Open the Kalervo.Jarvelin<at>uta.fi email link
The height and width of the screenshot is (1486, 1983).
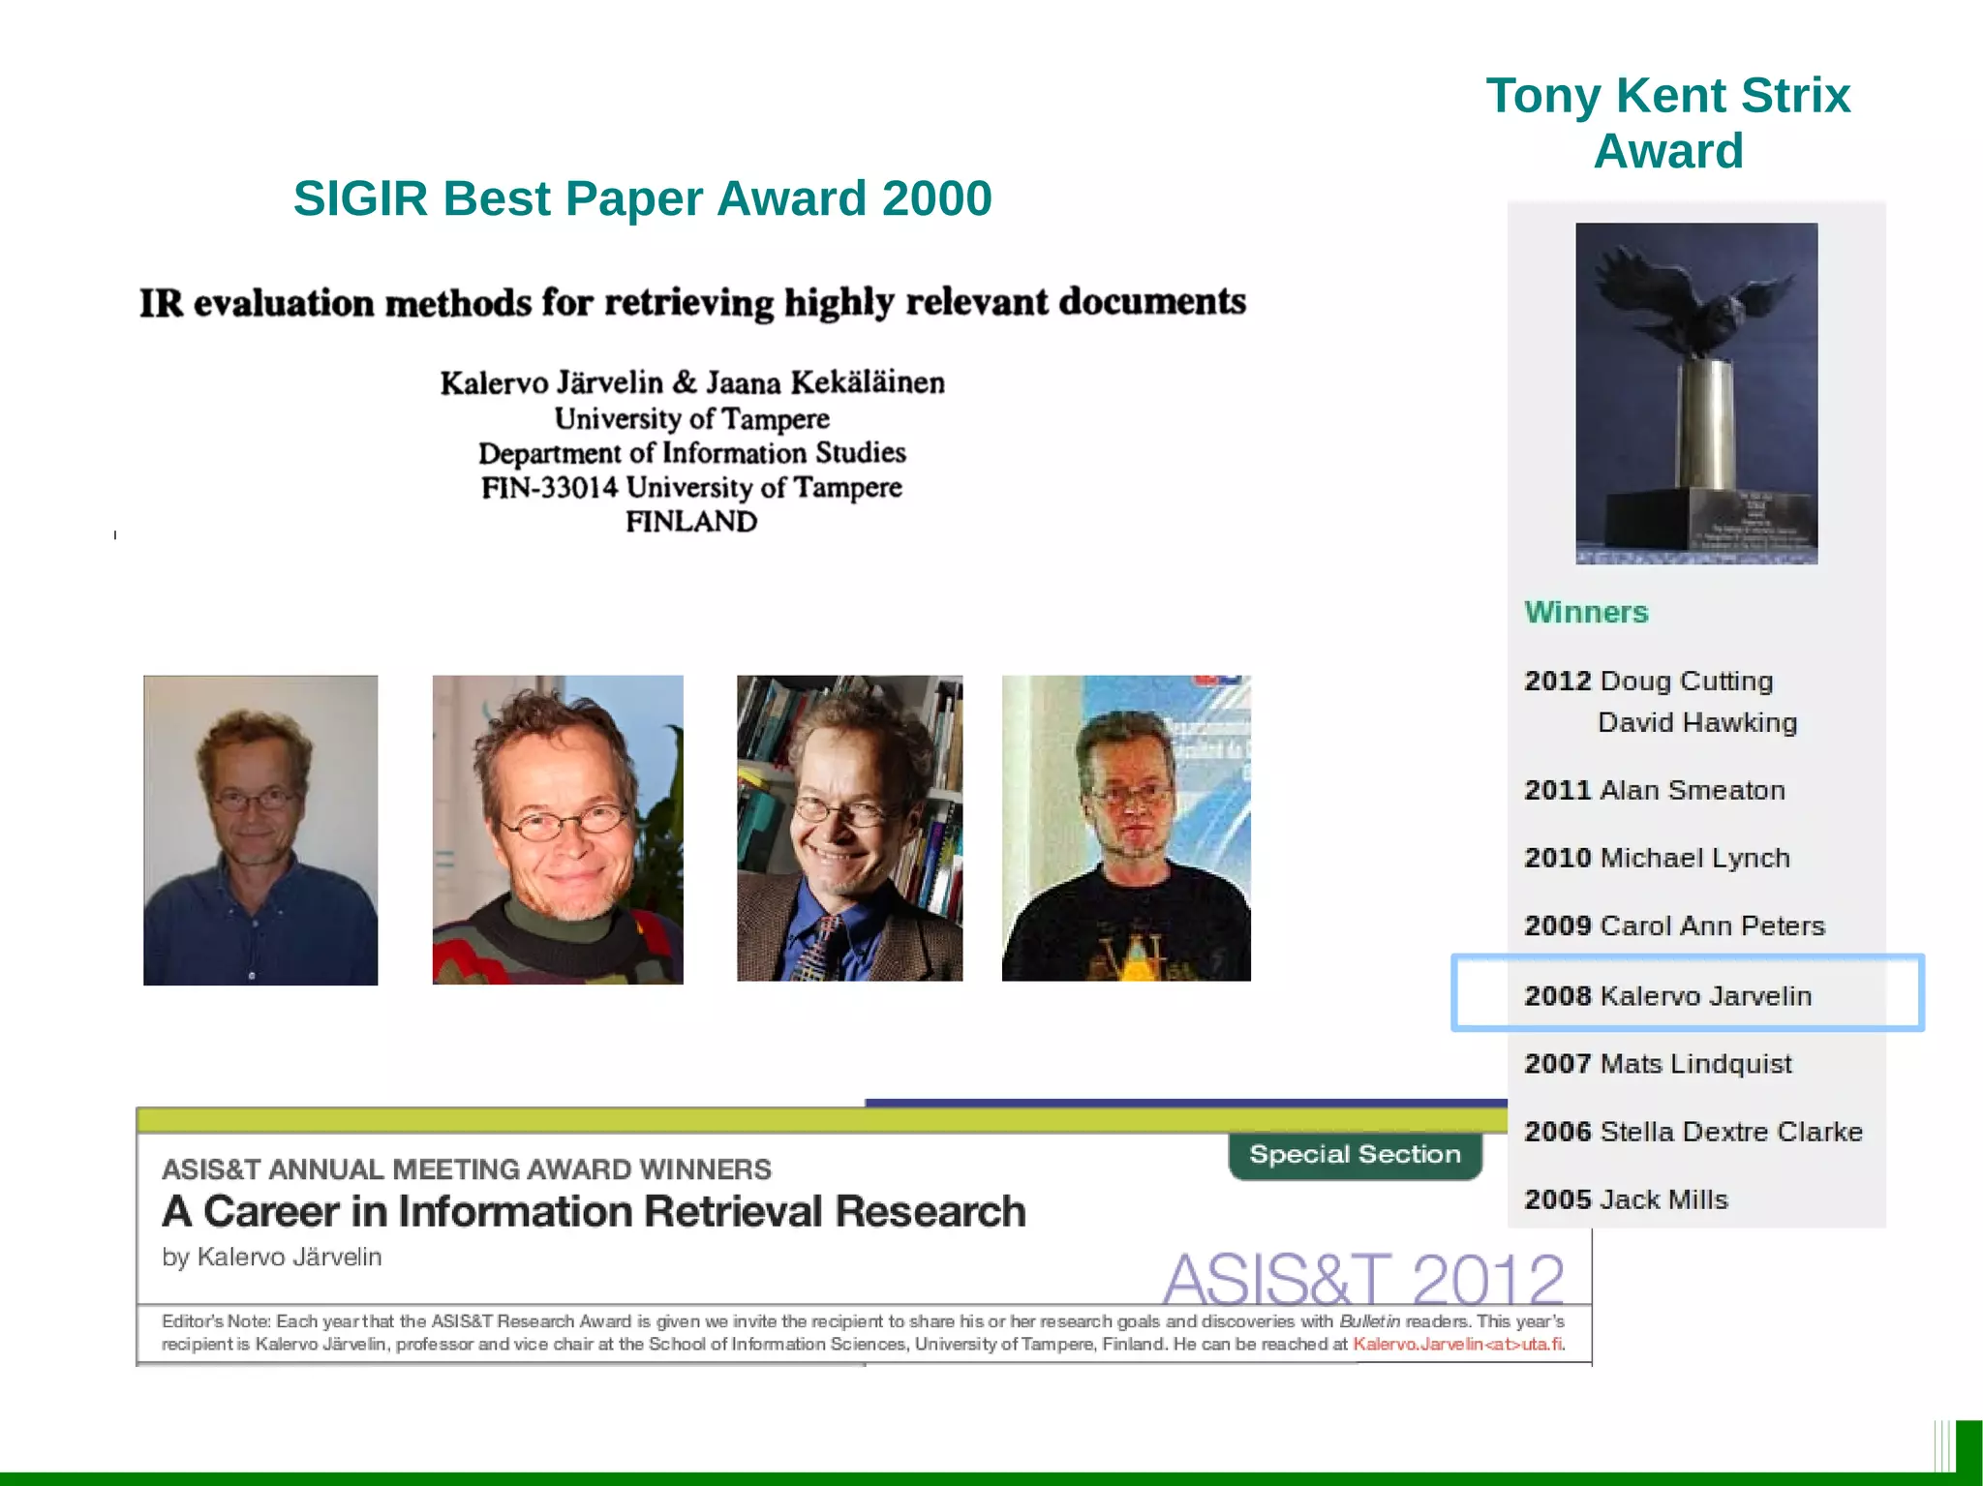(1457, 1344)
